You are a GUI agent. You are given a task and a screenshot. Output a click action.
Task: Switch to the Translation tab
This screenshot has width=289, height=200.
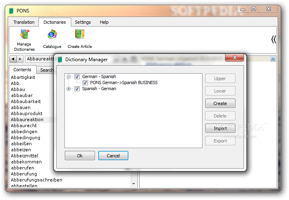[24, 22]
